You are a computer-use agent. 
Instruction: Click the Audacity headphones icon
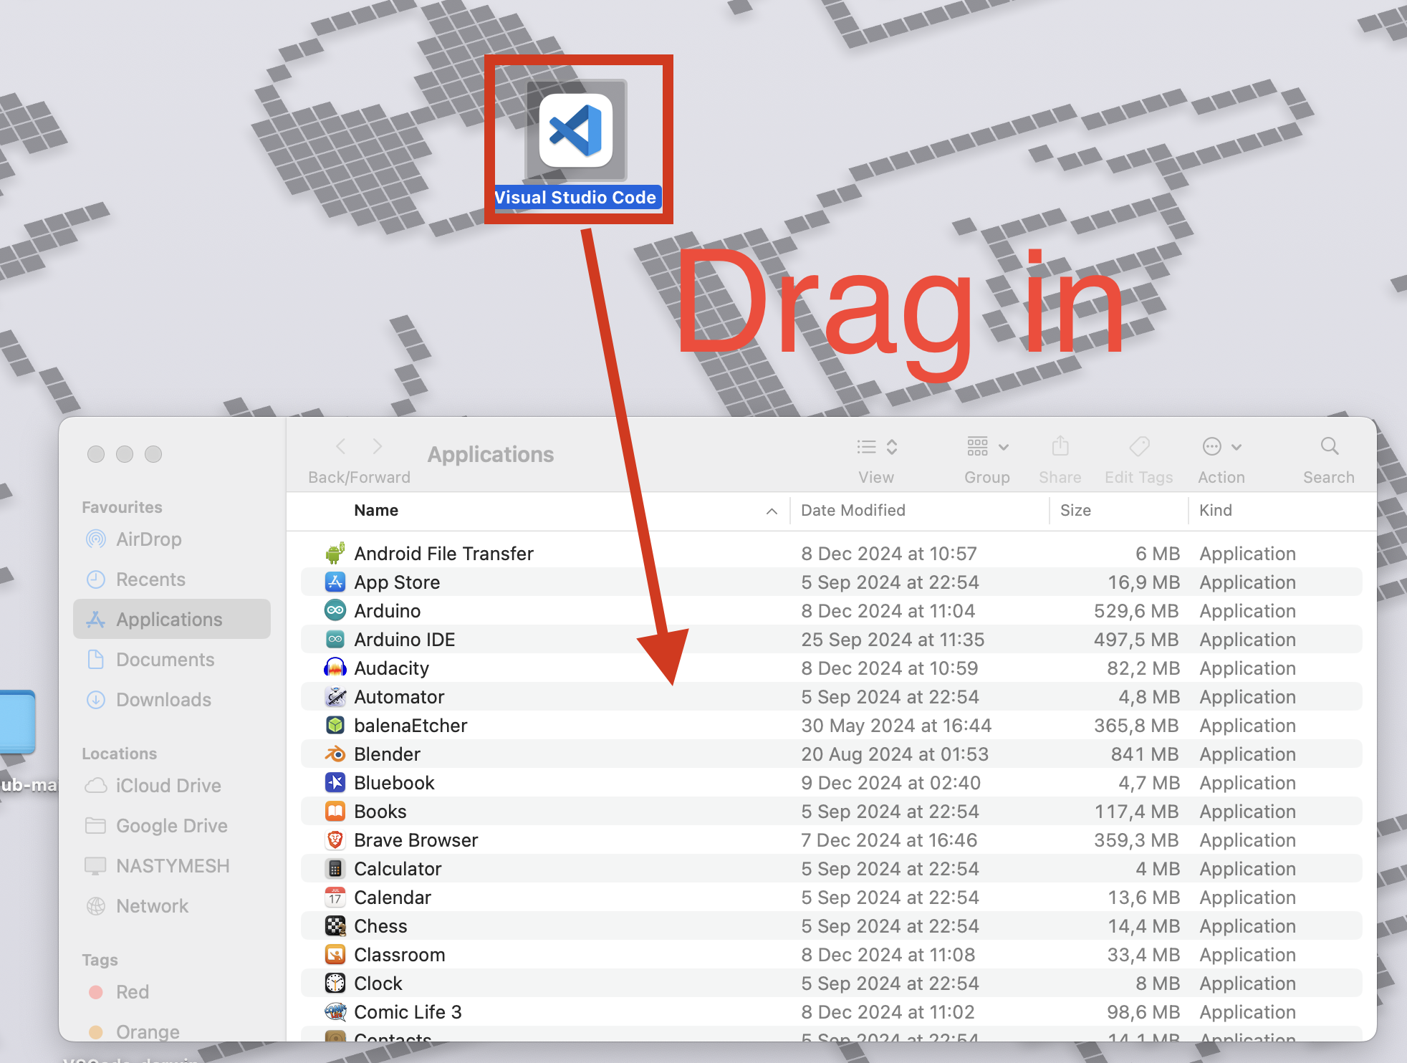[x=335, y=668]
